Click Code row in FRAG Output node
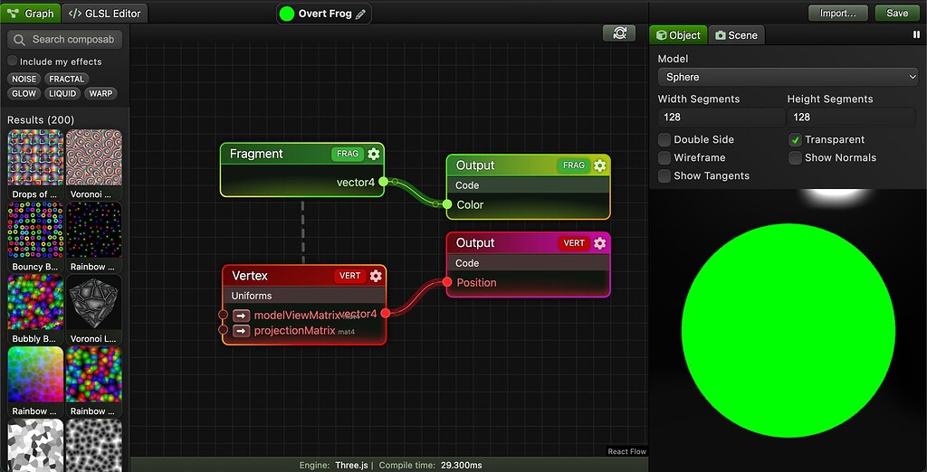 tap(529, 185)
